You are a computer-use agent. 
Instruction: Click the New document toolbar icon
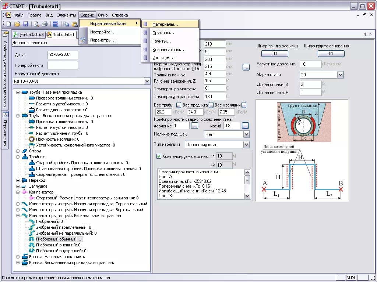[x=8, y=24]
